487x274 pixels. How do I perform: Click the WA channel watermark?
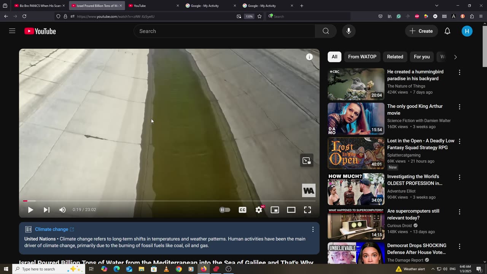pos(309,190)
